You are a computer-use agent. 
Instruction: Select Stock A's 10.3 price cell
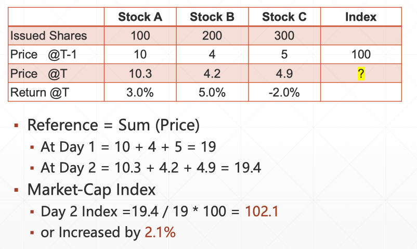(x=140, y=73)
